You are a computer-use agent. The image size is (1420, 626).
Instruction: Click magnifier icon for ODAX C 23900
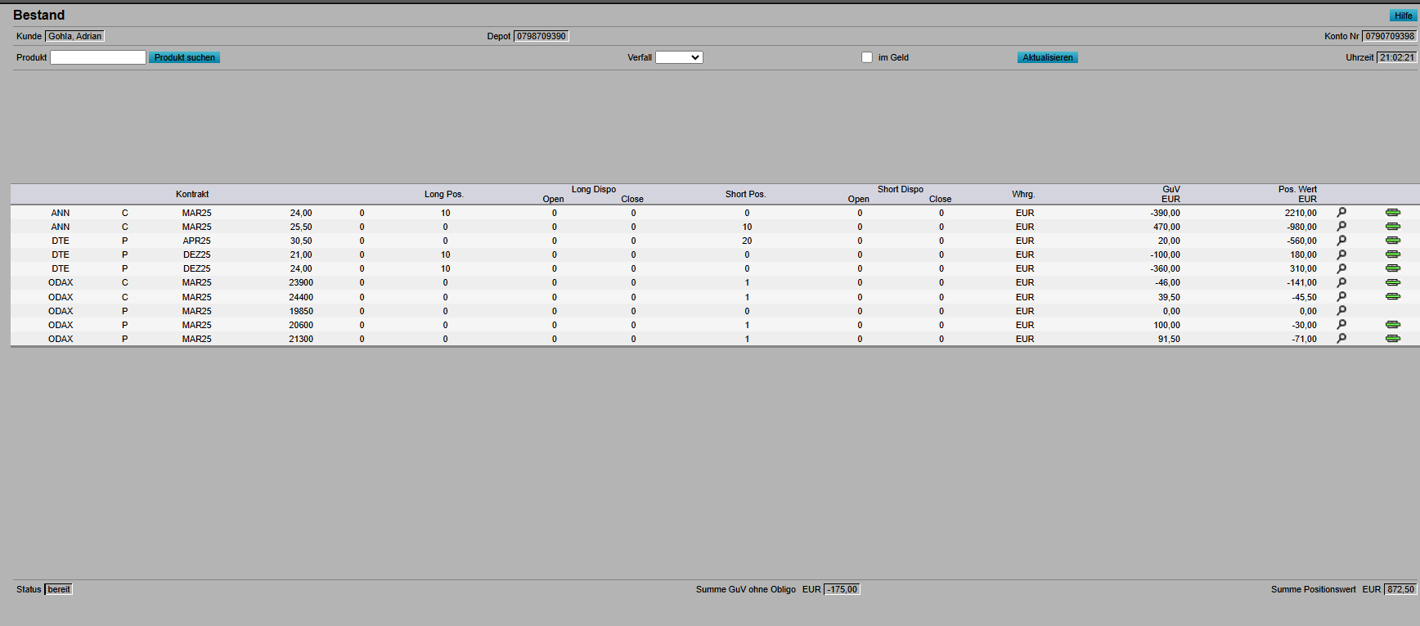pyautogui.click(x=1341, y=282)
